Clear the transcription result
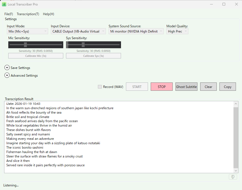 coord(208,87)
